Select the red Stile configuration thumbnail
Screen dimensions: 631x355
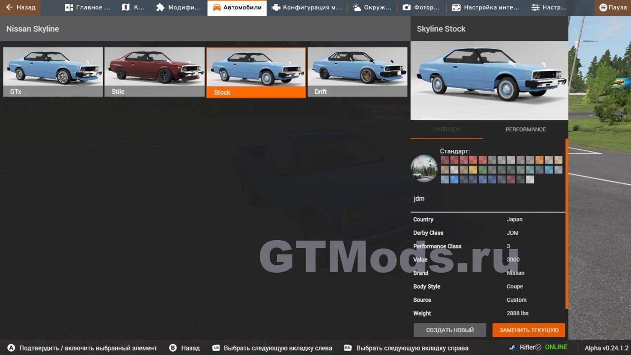click(x=154, y=72)
